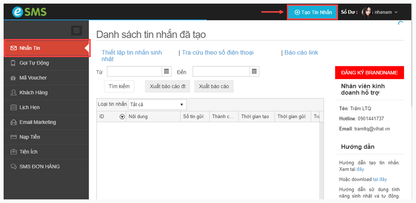The width and height of the screenshot is (416, 203).
Task: Click the Mã Voucher gift icon
Action: [x=13, y=78]
